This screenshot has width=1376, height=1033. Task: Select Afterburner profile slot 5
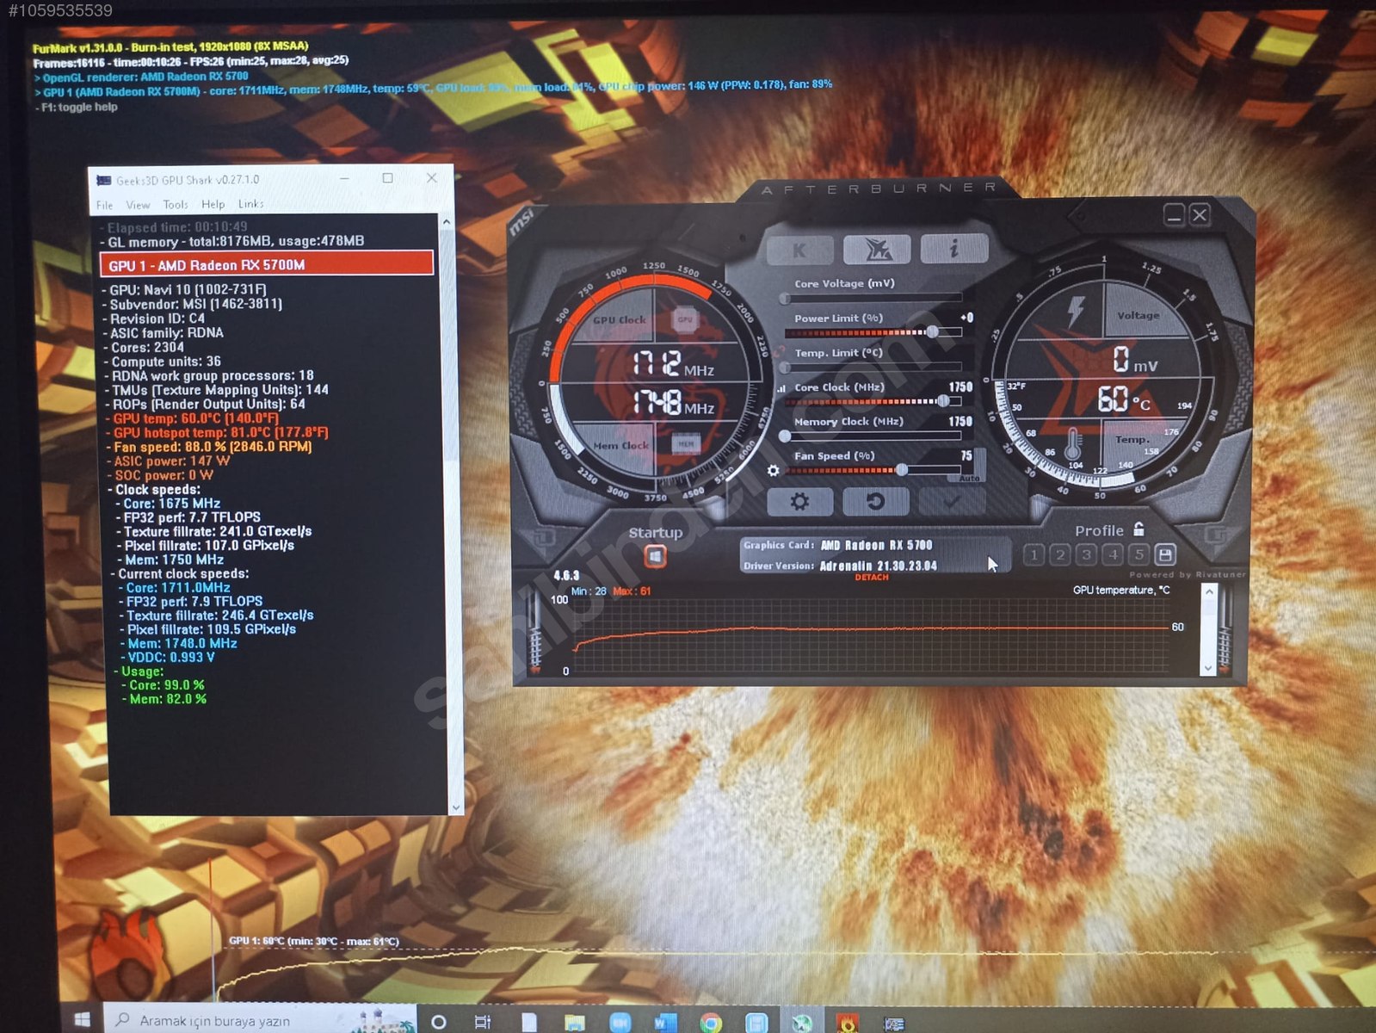tap(1139, 554)
